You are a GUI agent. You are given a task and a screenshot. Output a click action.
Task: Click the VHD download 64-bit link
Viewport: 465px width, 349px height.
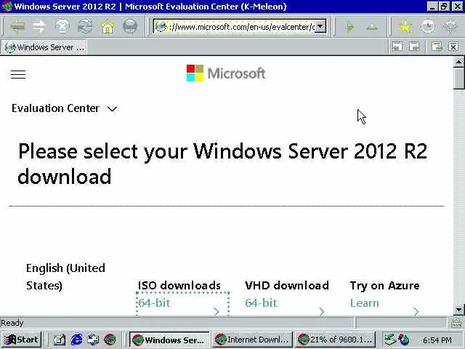coord(261,303)
